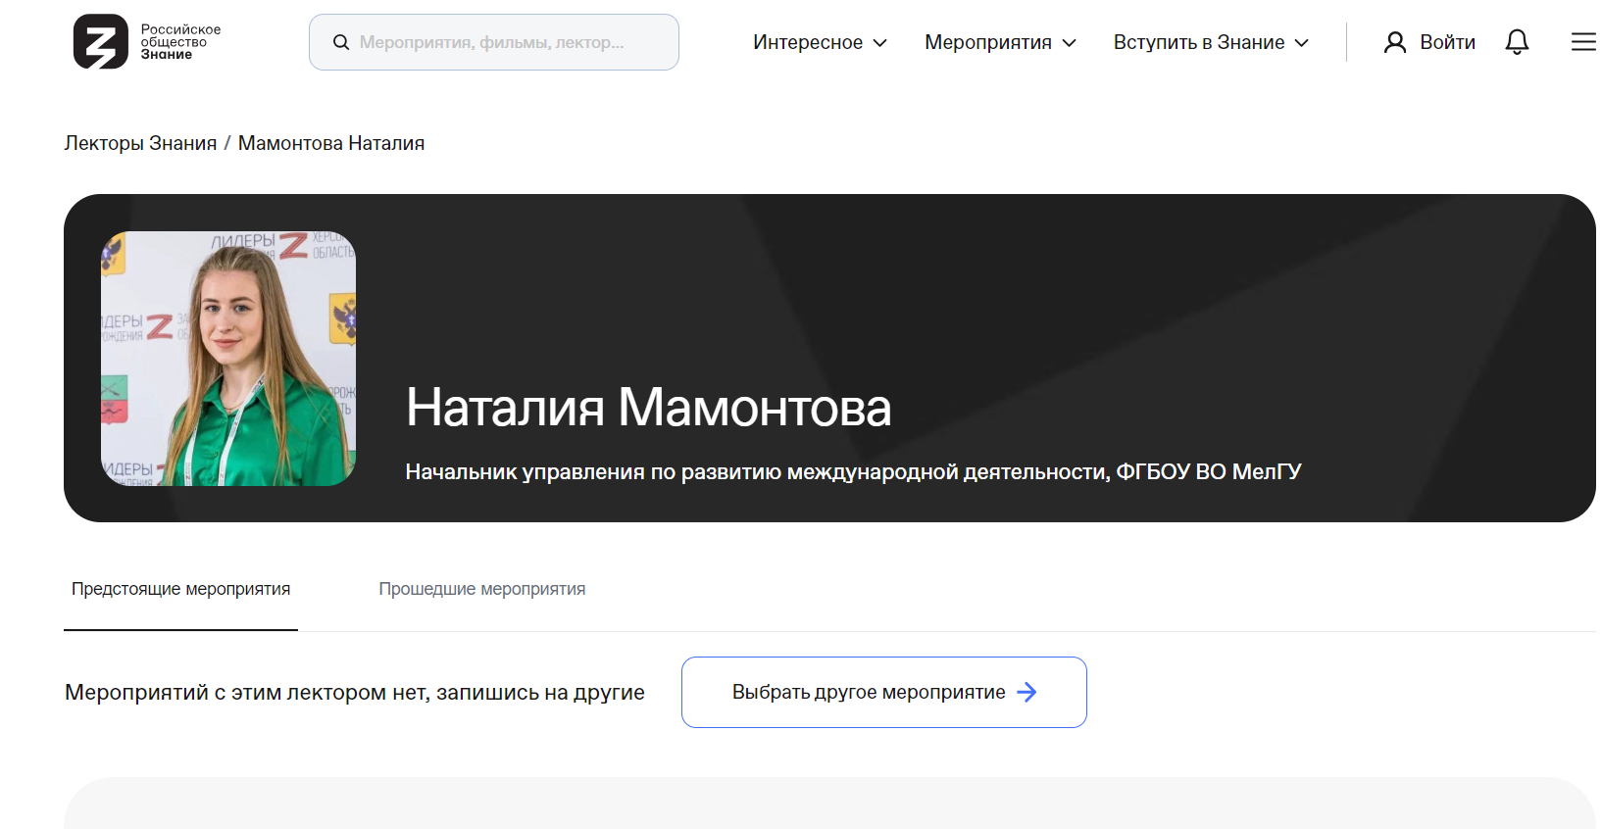Click the user profile icon
This screenshot has height=829, width=1602.
click(1394, 42)
